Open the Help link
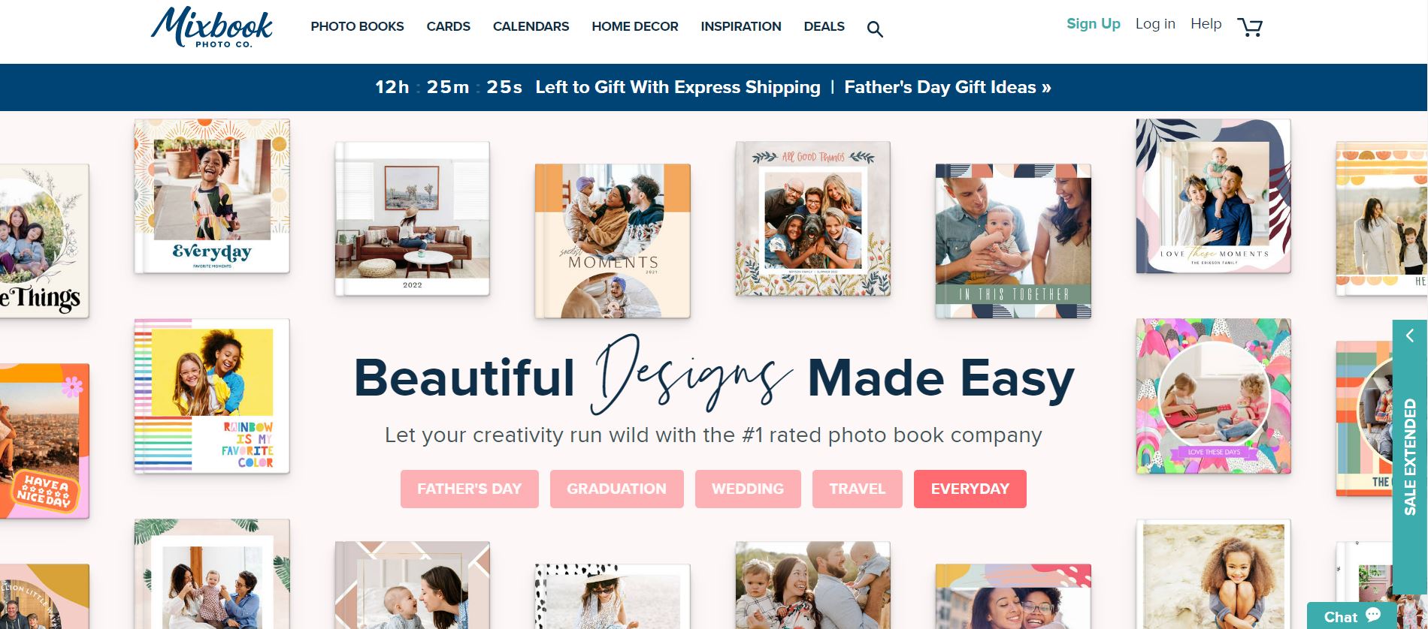Image resolution: width=1428 pixels, height=629 pixels. point(1206,24)
